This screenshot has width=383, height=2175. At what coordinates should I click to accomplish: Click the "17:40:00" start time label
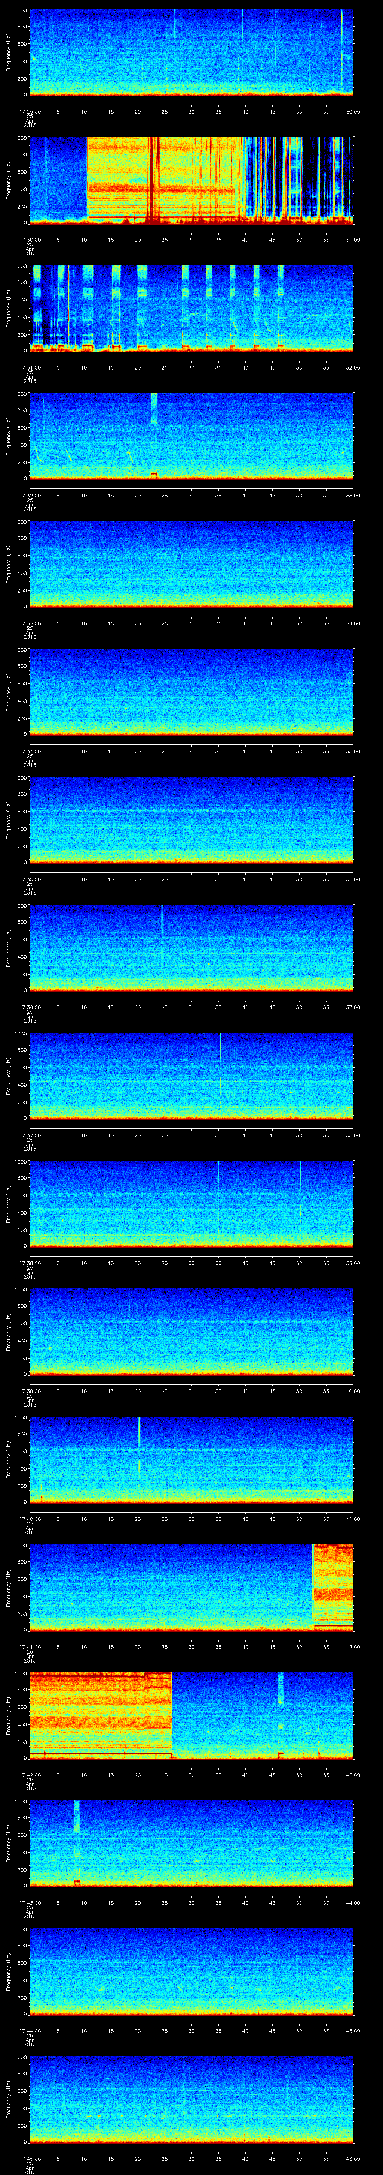(30, 1518)
